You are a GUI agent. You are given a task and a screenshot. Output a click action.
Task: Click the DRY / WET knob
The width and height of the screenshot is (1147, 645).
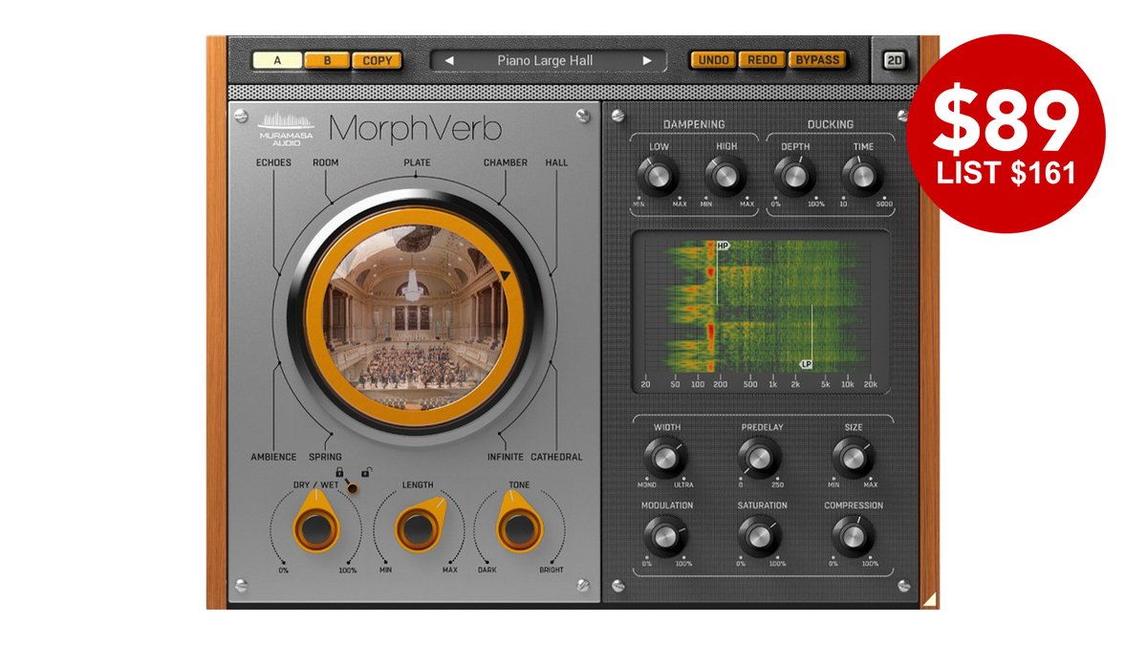coord(316,528)
